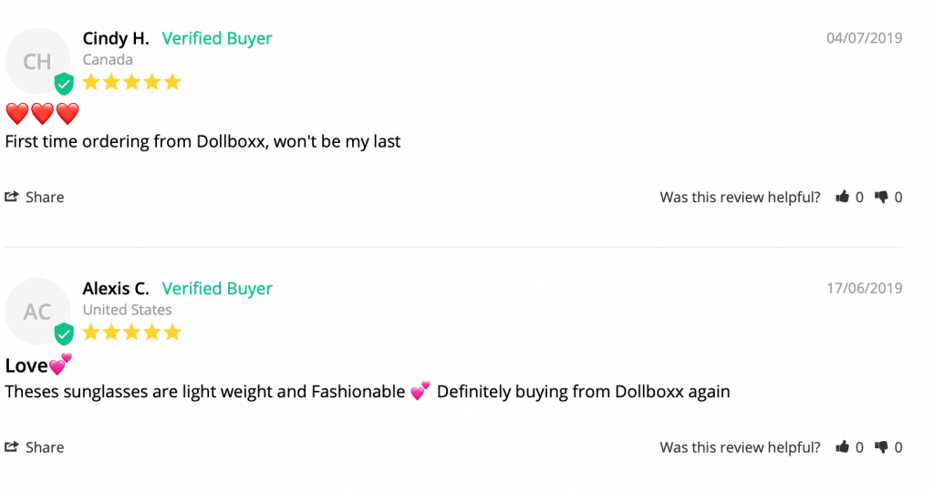The width and height of the screenshot is (934, 492).
Task: Click Verified Buyer label next to Alexis C.
Action: tap(217, 289)
